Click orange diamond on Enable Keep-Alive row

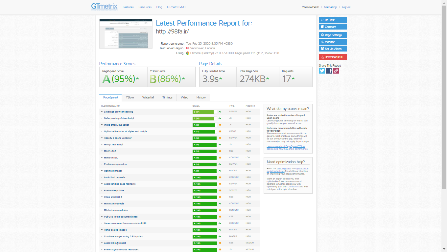click(x=220, y=190)
